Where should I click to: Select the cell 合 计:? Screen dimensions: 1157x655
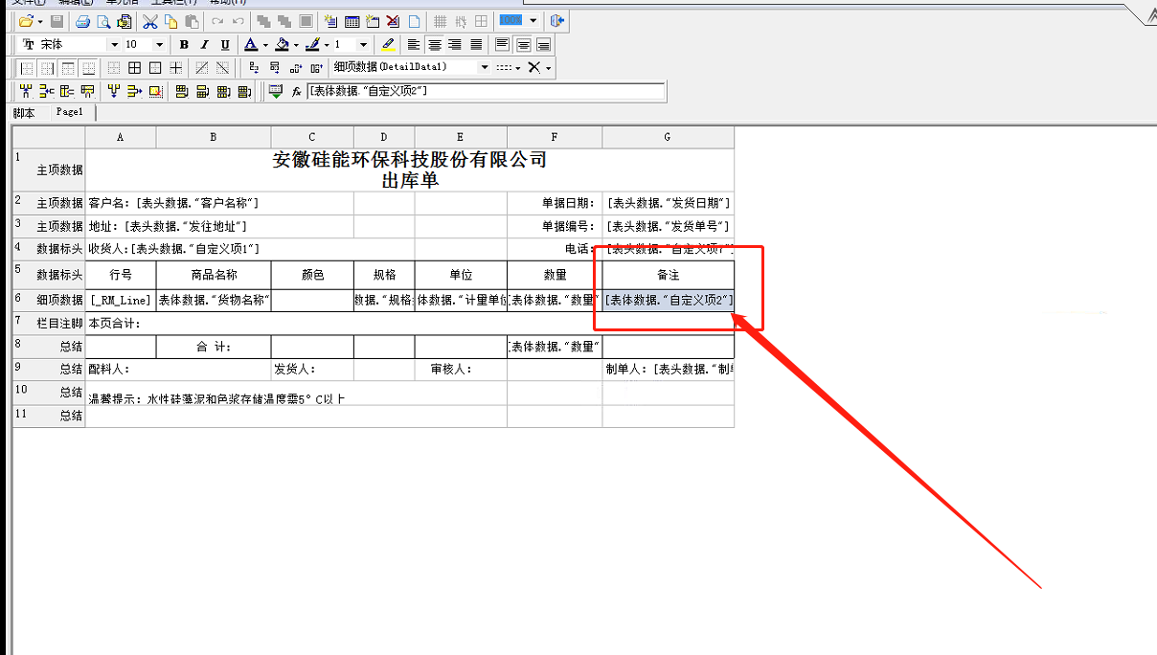[214, 346]
